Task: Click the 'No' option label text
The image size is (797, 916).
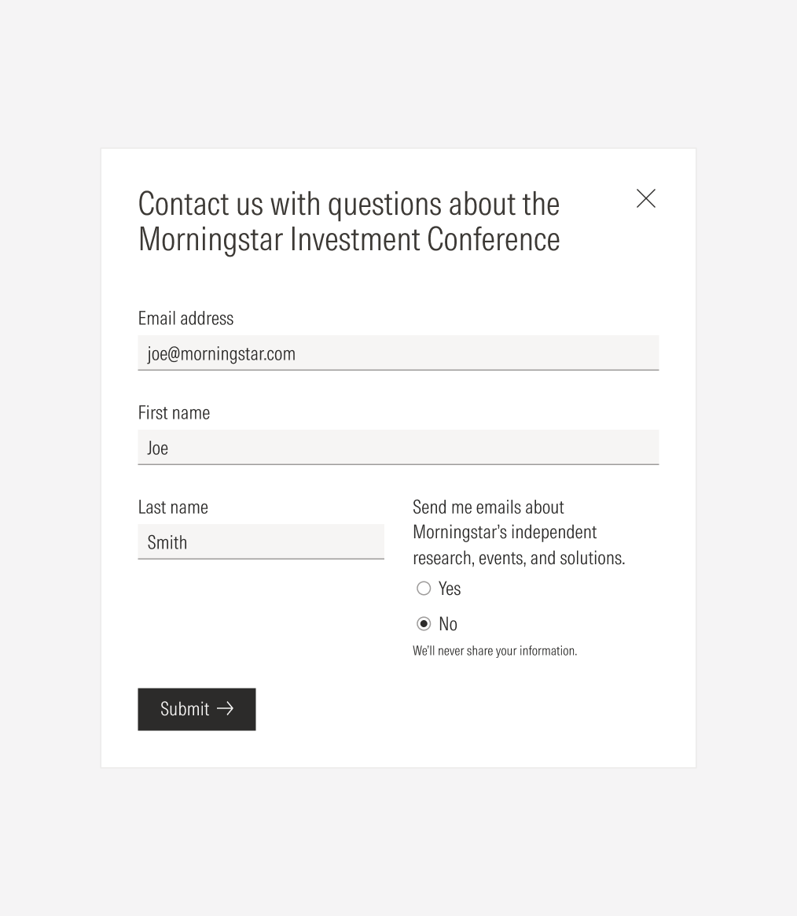Action: point(448,623)
